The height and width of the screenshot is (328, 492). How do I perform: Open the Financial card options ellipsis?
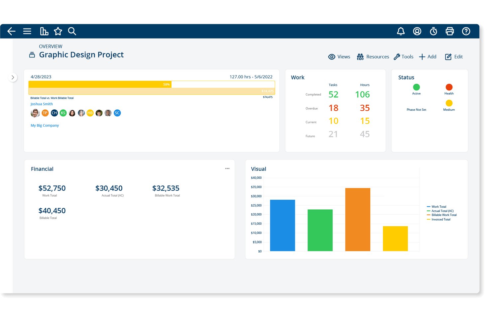pos(227,168)
